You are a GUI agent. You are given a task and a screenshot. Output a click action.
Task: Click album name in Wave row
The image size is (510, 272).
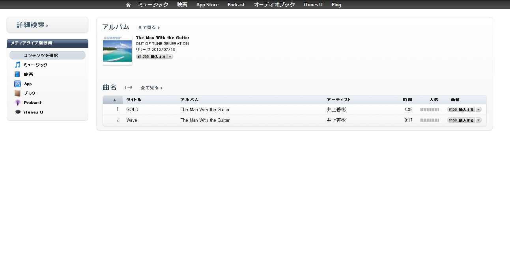coord(205,120)
